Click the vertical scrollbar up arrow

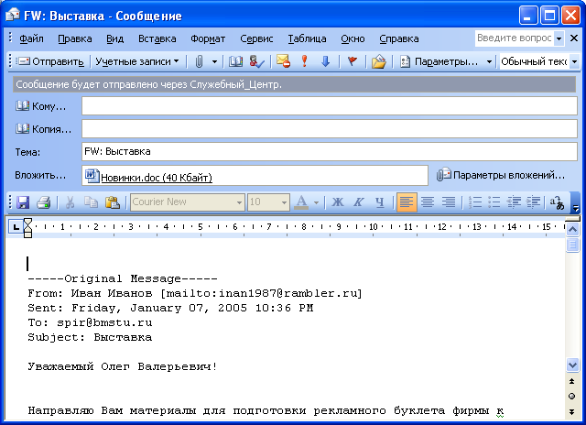click(572, 229)
